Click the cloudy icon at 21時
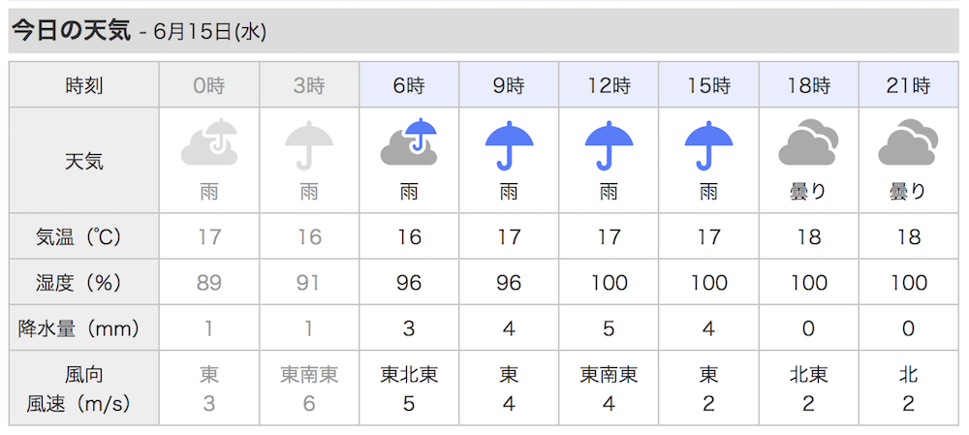969x435 pixels. pos(908,142)
